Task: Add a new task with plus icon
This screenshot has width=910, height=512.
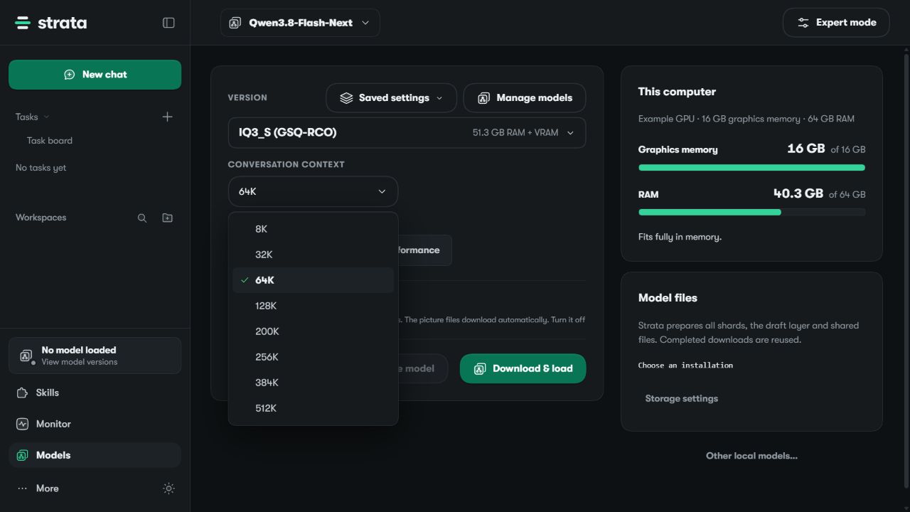Action: click(167, 117)
